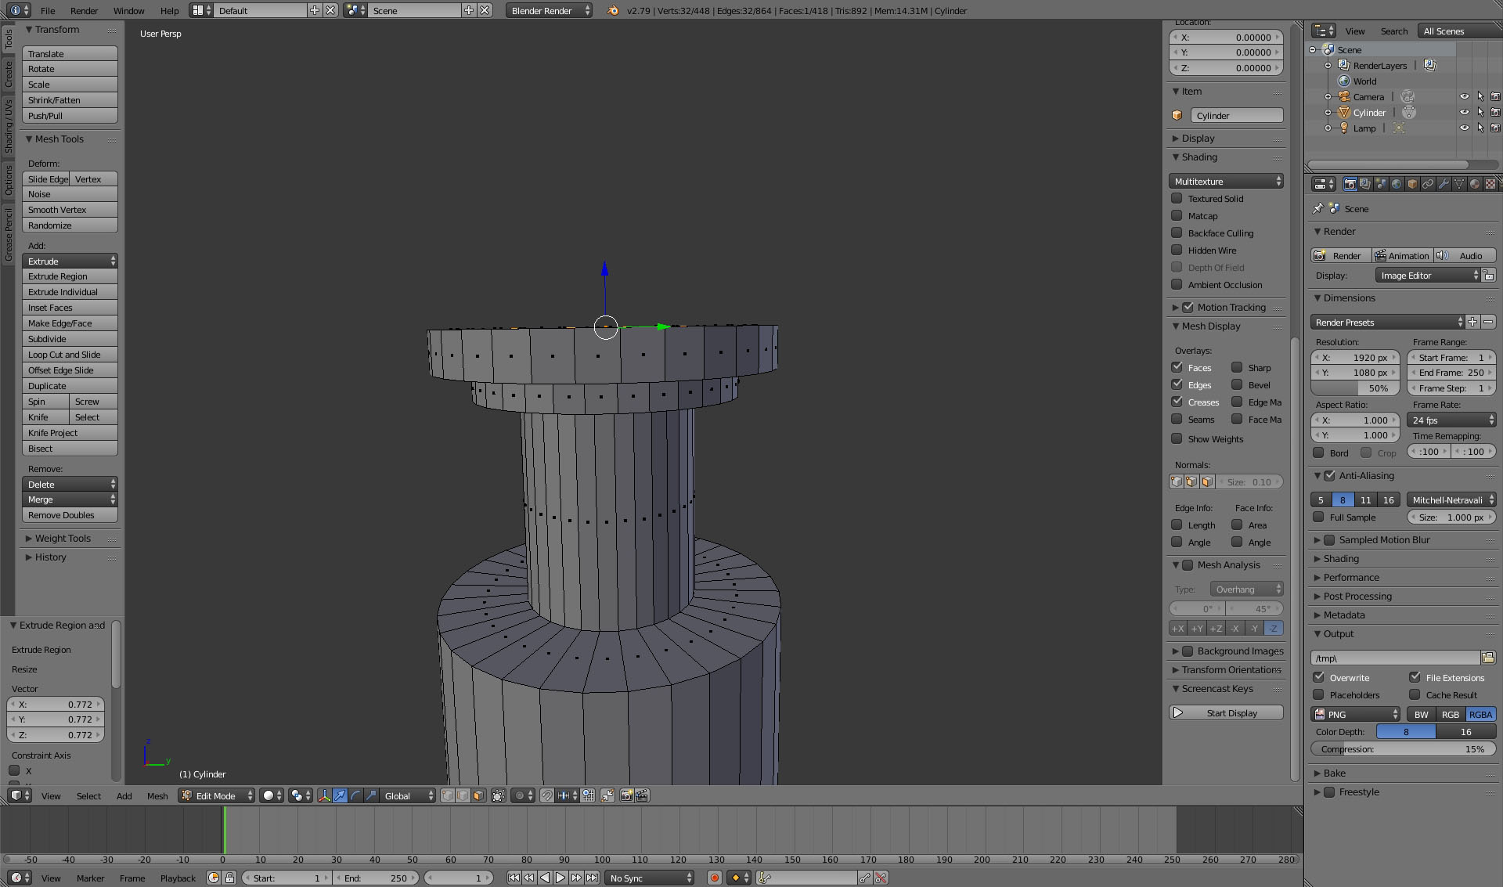Enable Hidden Wire checkbox
This screenshot has width=1503, height=887.
coord(1177,250)
